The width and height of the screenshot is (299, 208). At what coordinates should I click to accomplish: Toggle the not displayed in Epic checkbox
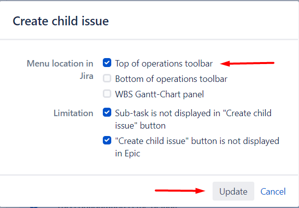coord(107,140)
